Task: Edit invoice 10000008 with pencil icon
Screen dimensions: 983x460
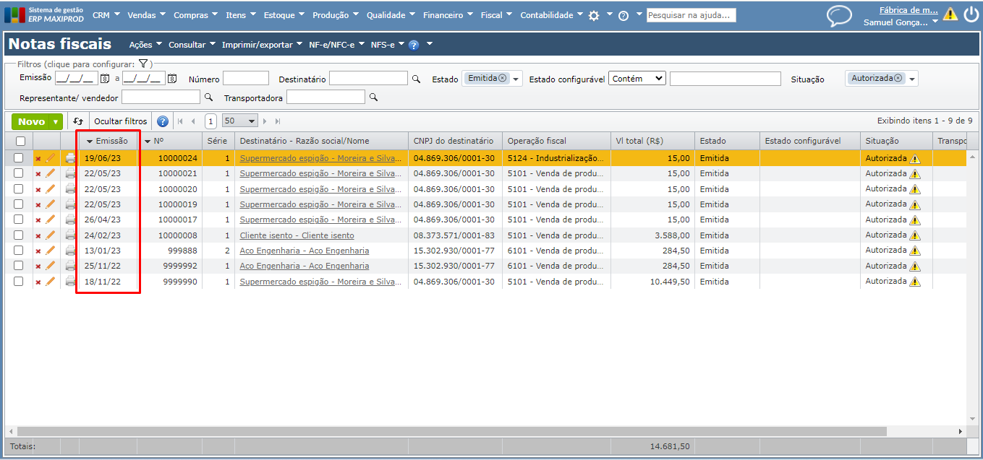Action: point(50,235)
